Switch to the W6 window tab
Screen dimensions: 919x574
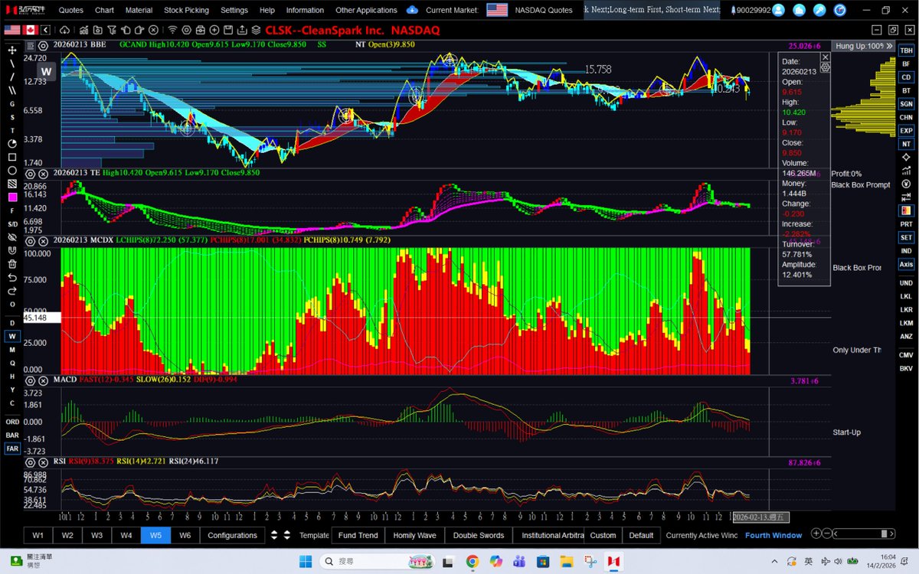185,535
